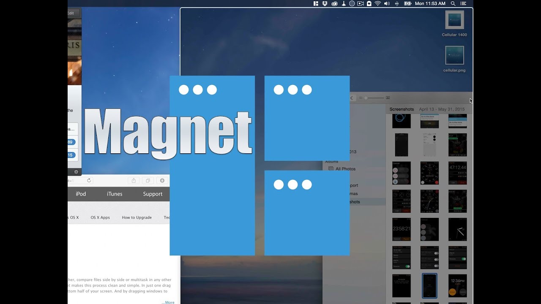Click date range April 13 - May 31, 2015
541x304 pixels.
click(442, 109)
